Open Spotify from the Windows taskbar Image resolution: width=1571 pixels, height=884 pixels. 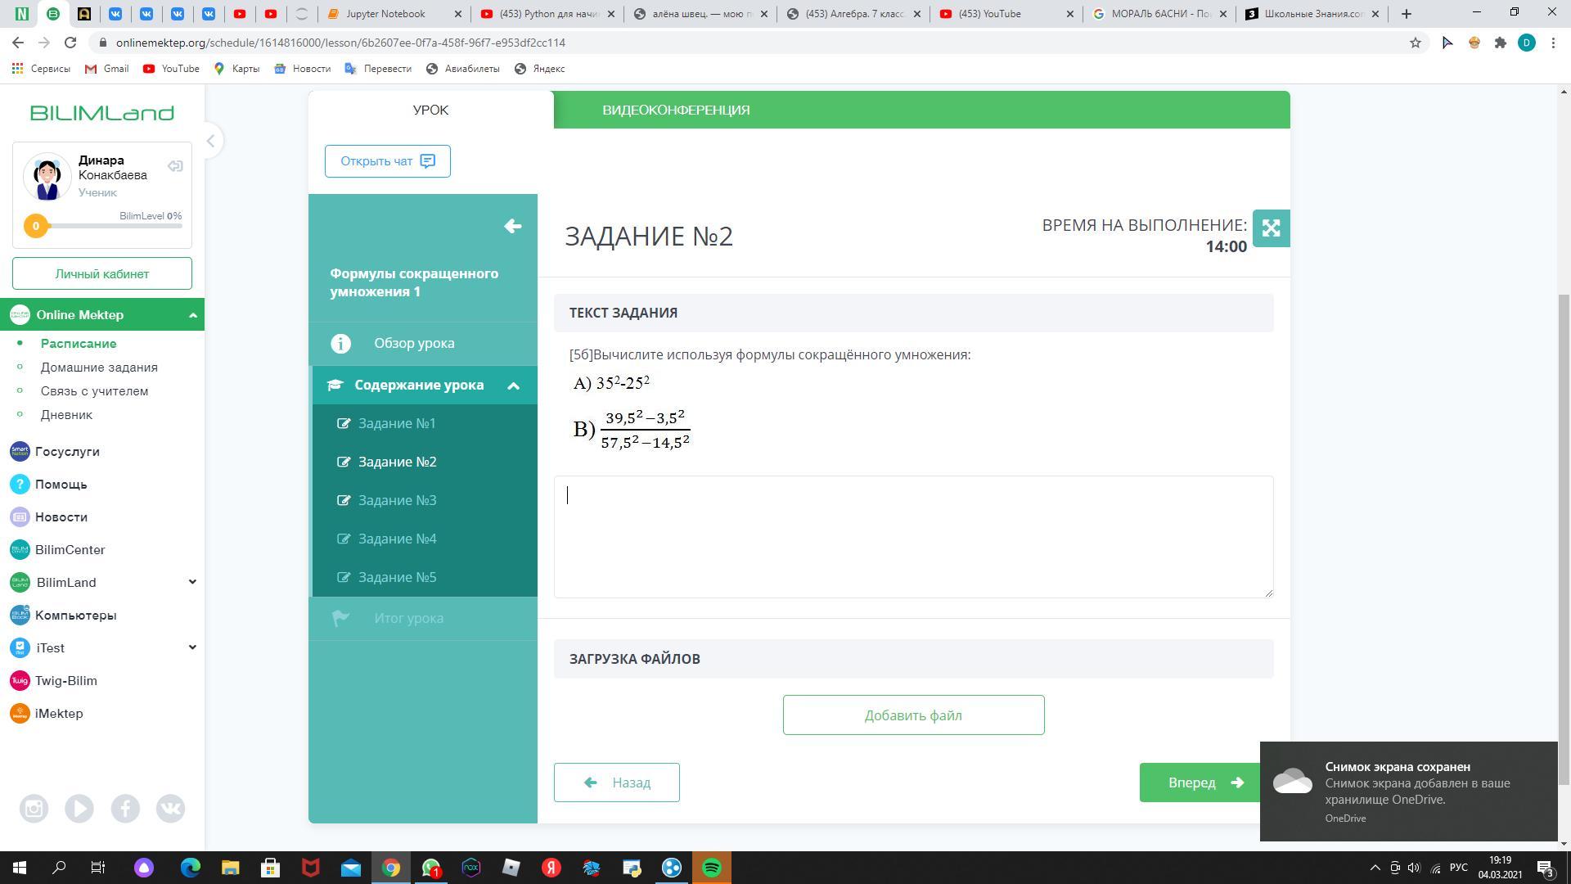click(x=711, y=868)
